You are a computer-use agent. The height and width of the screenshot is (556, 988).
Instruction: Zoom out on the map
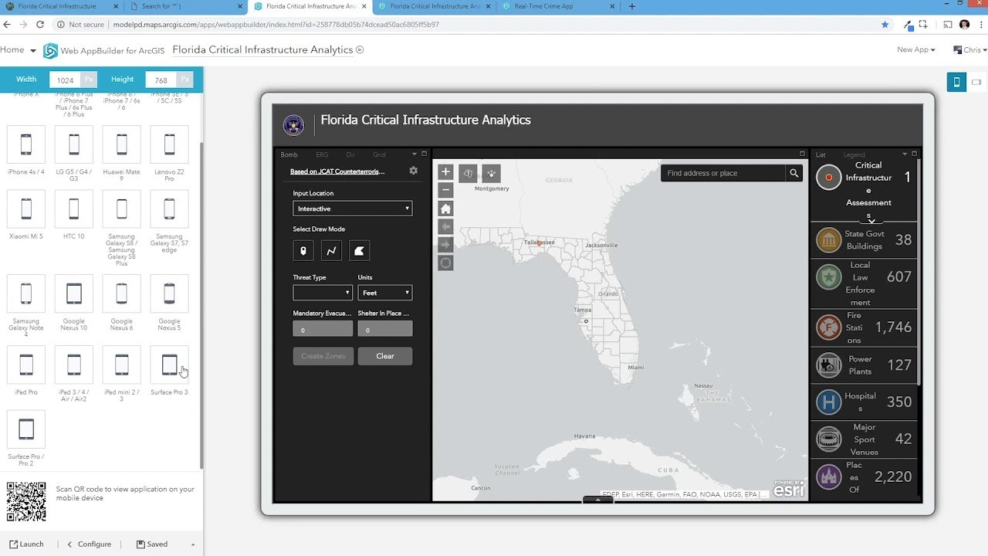pos(445,189)
